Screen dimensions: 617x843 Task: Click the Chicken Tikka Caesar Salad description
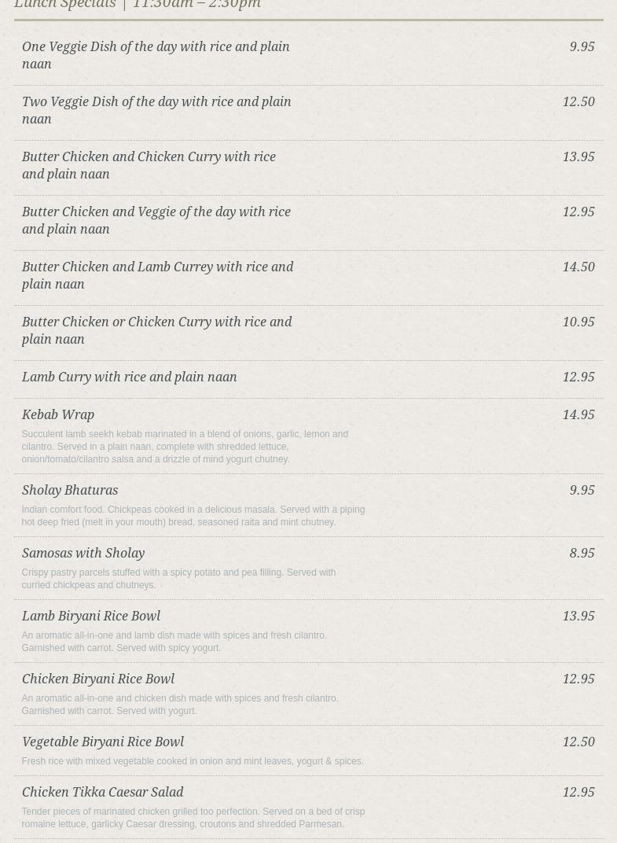click(193, 818)
